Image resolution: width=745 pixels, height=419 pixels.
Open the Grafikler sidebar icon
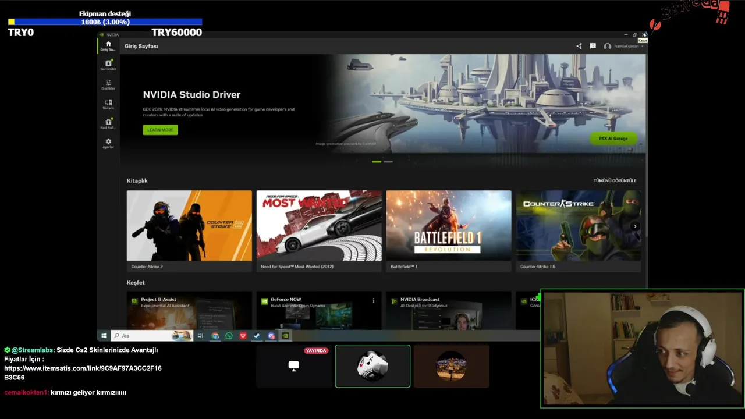pyautogui.click(x=108, y=84)
